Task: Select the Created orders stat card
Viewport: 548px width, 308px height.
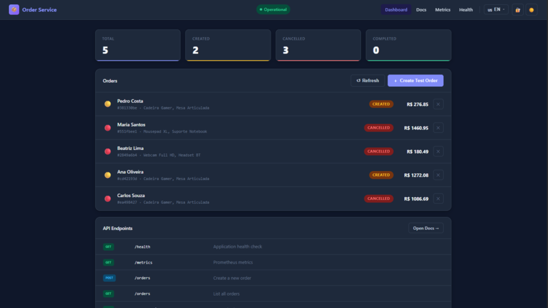Action: [228, 45]
